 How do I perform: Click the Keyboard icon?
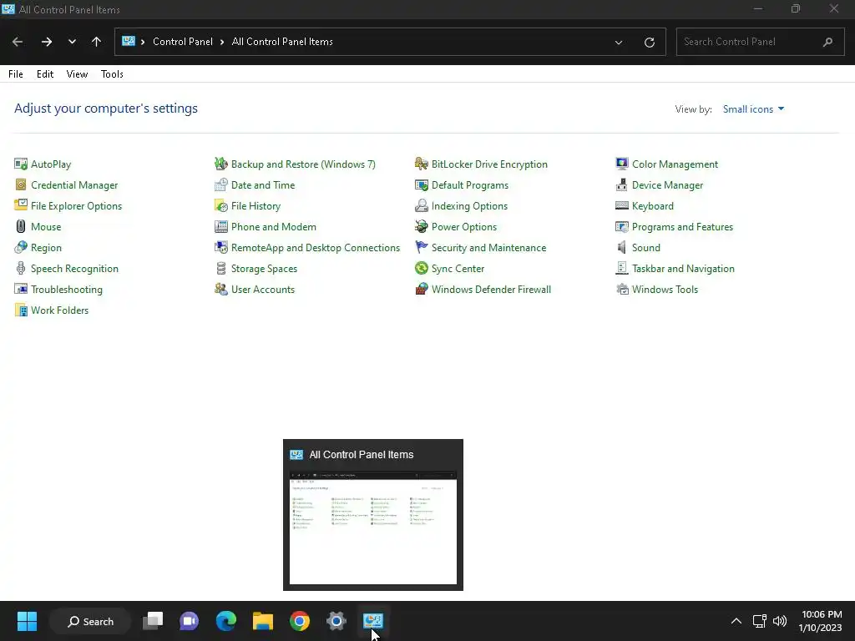(x=621, y=205)
